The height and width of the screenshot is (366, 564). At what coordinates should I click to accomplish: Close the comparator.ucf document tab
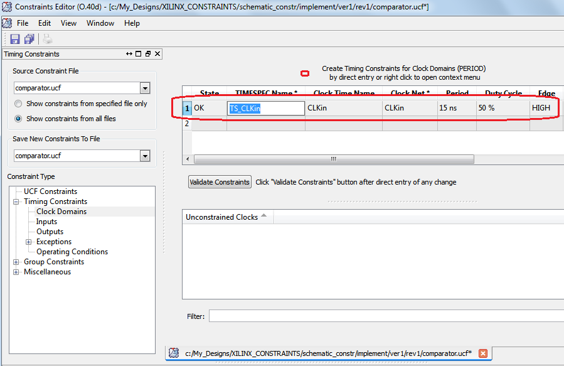click(x=483, y=353)
